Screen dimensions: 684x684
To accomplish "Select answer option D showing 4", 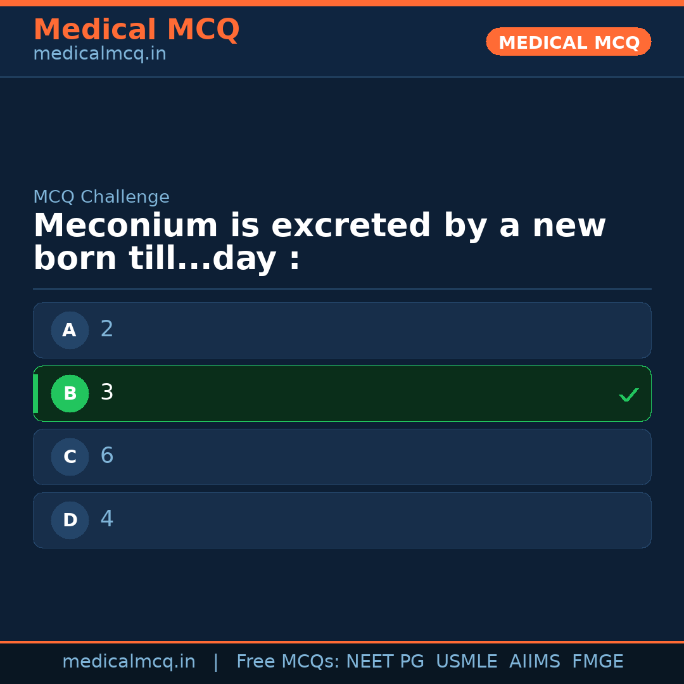I will (x=342, y=520).
